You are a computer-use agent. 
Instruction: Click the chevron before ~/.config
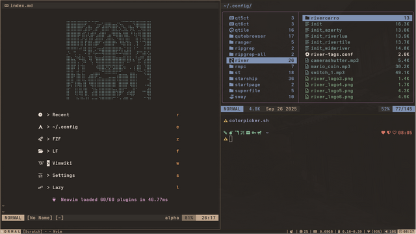(48, 127)
